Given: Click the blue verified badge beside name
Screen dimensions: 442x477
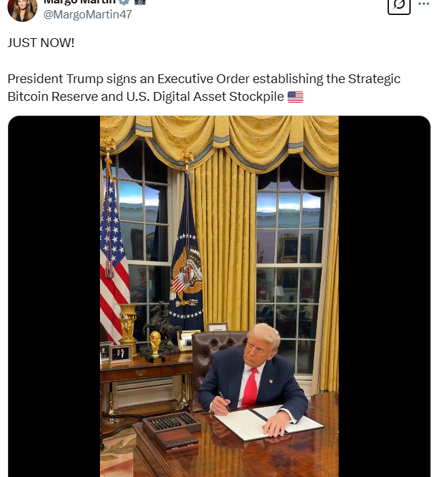Looking at the screenshot, I should [x=124, y=2].
